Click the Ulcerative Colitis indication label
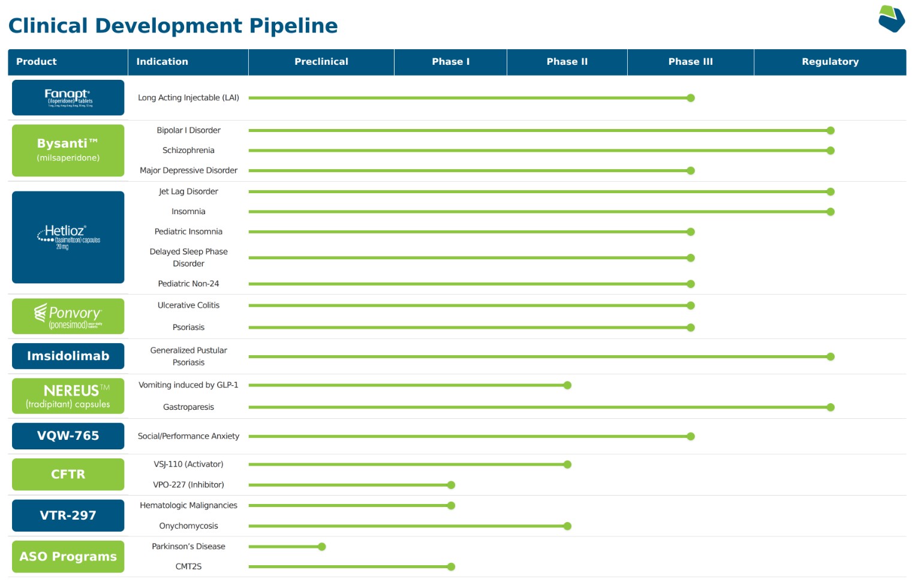Viewport: 915px width, 582px height. coord(188,305)
